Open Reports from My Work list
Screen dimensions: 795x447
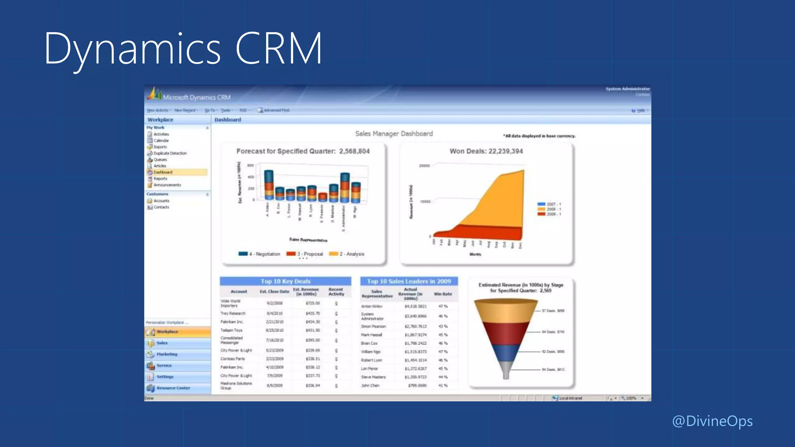[160, 179]
